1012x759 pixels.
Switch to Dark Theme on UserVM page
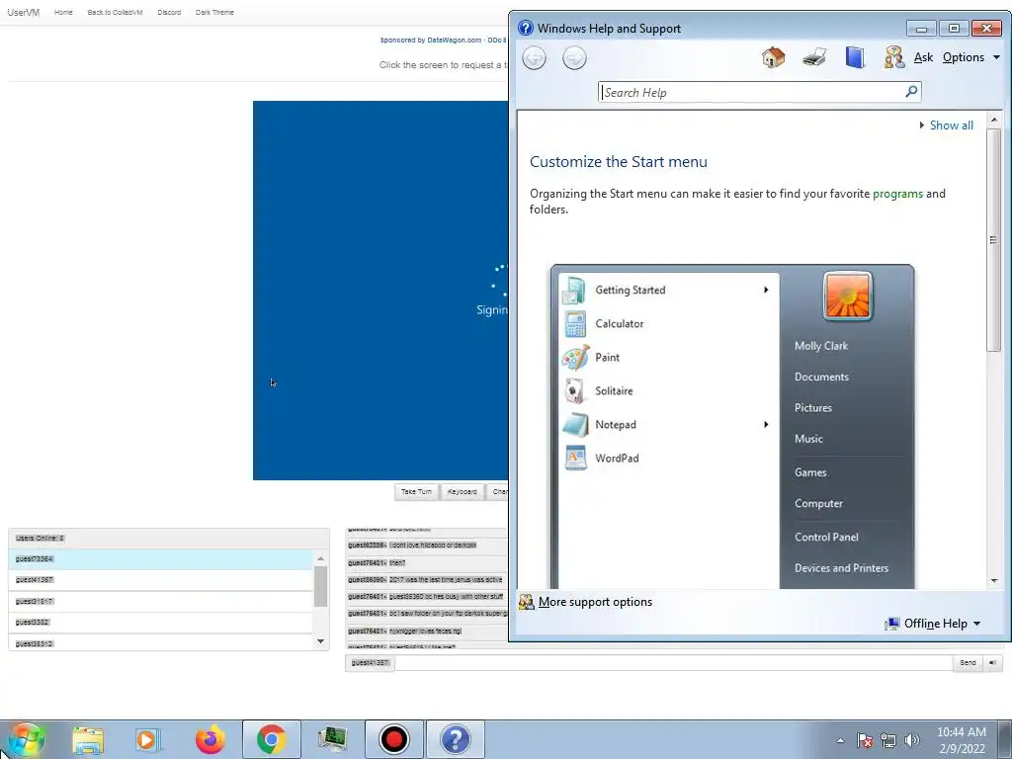(x=214, y=12)
